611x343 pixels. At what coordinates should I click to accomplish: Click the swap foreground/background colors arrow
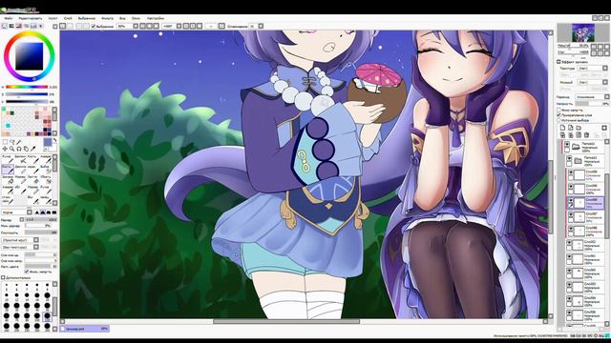click(54, 140)
